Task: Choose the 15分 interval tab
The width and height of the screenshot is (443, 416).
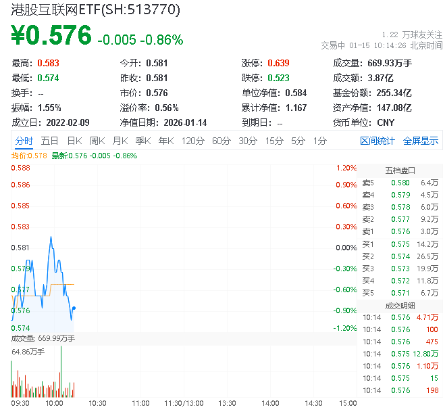Action: tap(274, 141)
